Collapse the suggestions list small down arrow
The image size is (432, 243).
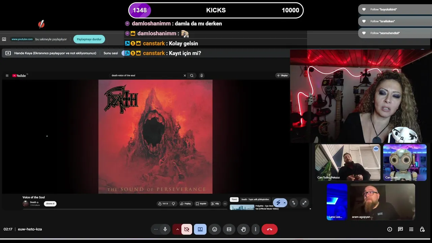coord(310,209)
